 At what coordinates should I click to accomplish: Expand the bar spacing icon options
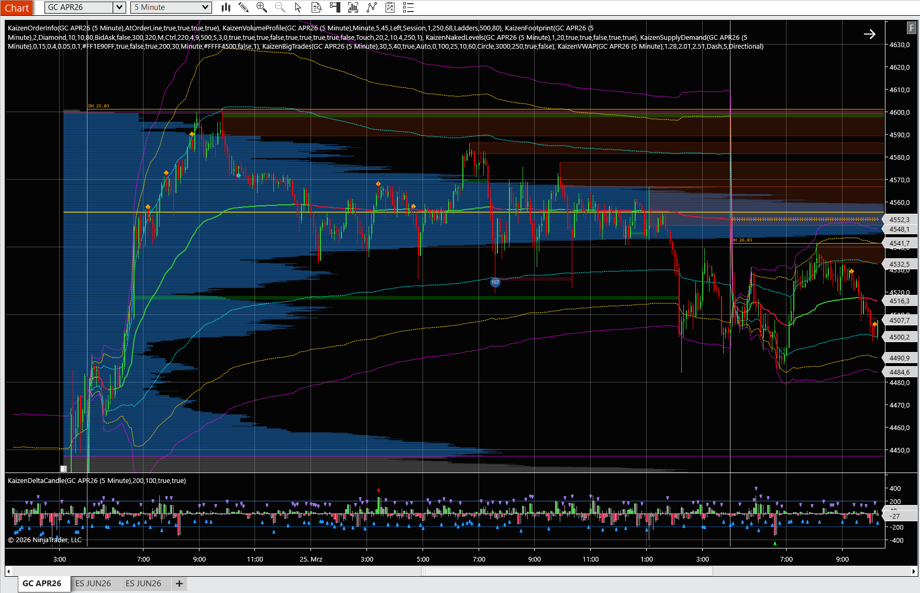pyautogui.click(x=353, y=7)
